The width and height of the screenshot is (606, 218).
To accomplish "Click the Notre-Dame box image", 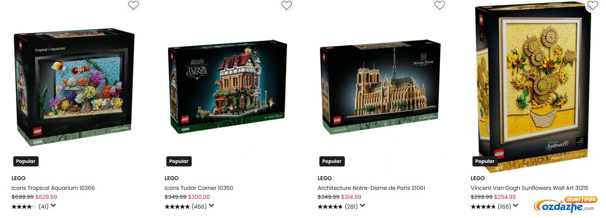I will coord(380,87).
